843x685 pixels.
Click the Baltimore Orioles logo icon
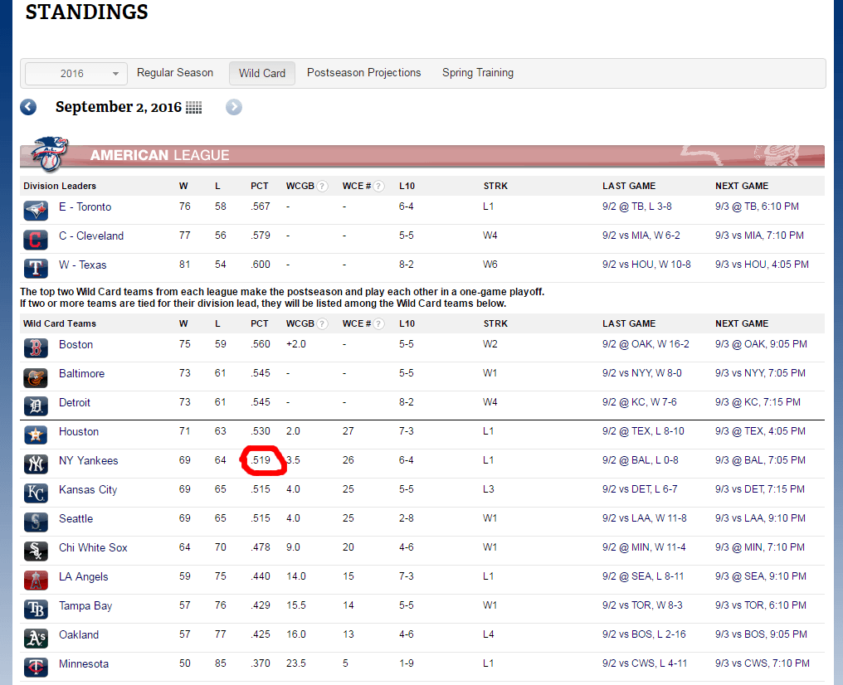36,377
